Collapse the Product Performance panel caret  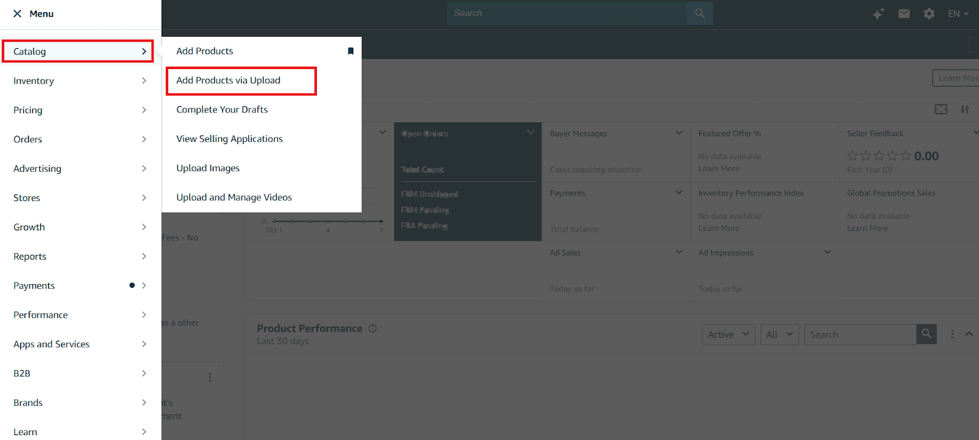click(969, 334)
